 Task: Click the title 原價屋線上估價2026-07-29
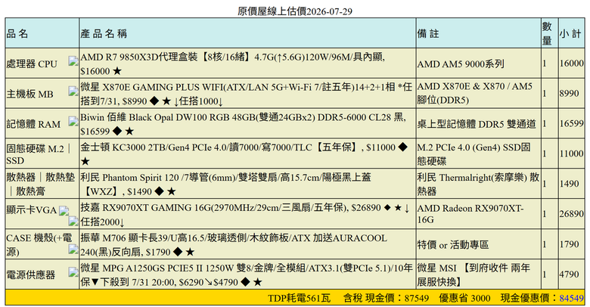tap(295, 11)
